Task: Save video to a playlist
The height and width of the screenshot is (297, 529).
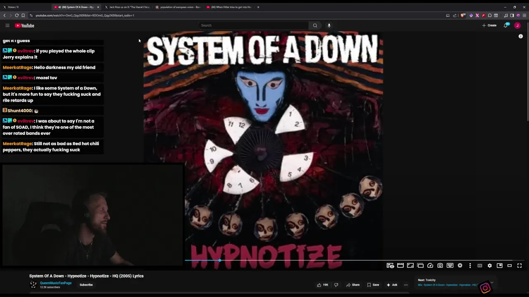Action: (x=373, y=285)
